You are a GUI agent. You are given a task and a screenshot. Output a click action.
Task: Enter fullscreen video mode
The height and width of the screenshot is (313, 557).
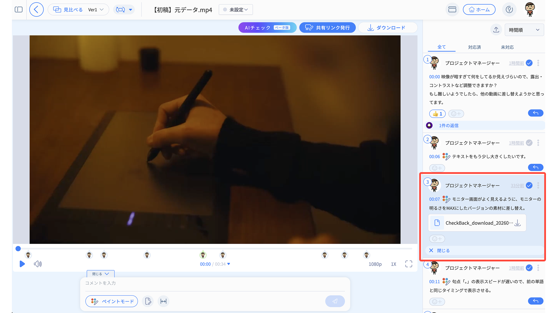408,264
